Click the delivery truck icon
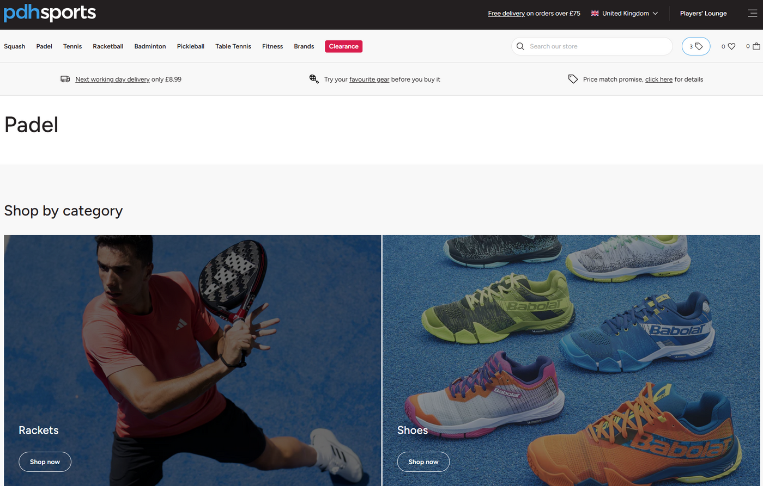 click(x=65, y=79)
